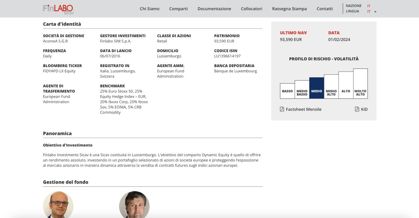Viewport: 419px width, 218px height.
Task: Click 'Italia, Lussemburgo, Svizzera' under REGISTRATO IN
Action: (118, 74)
